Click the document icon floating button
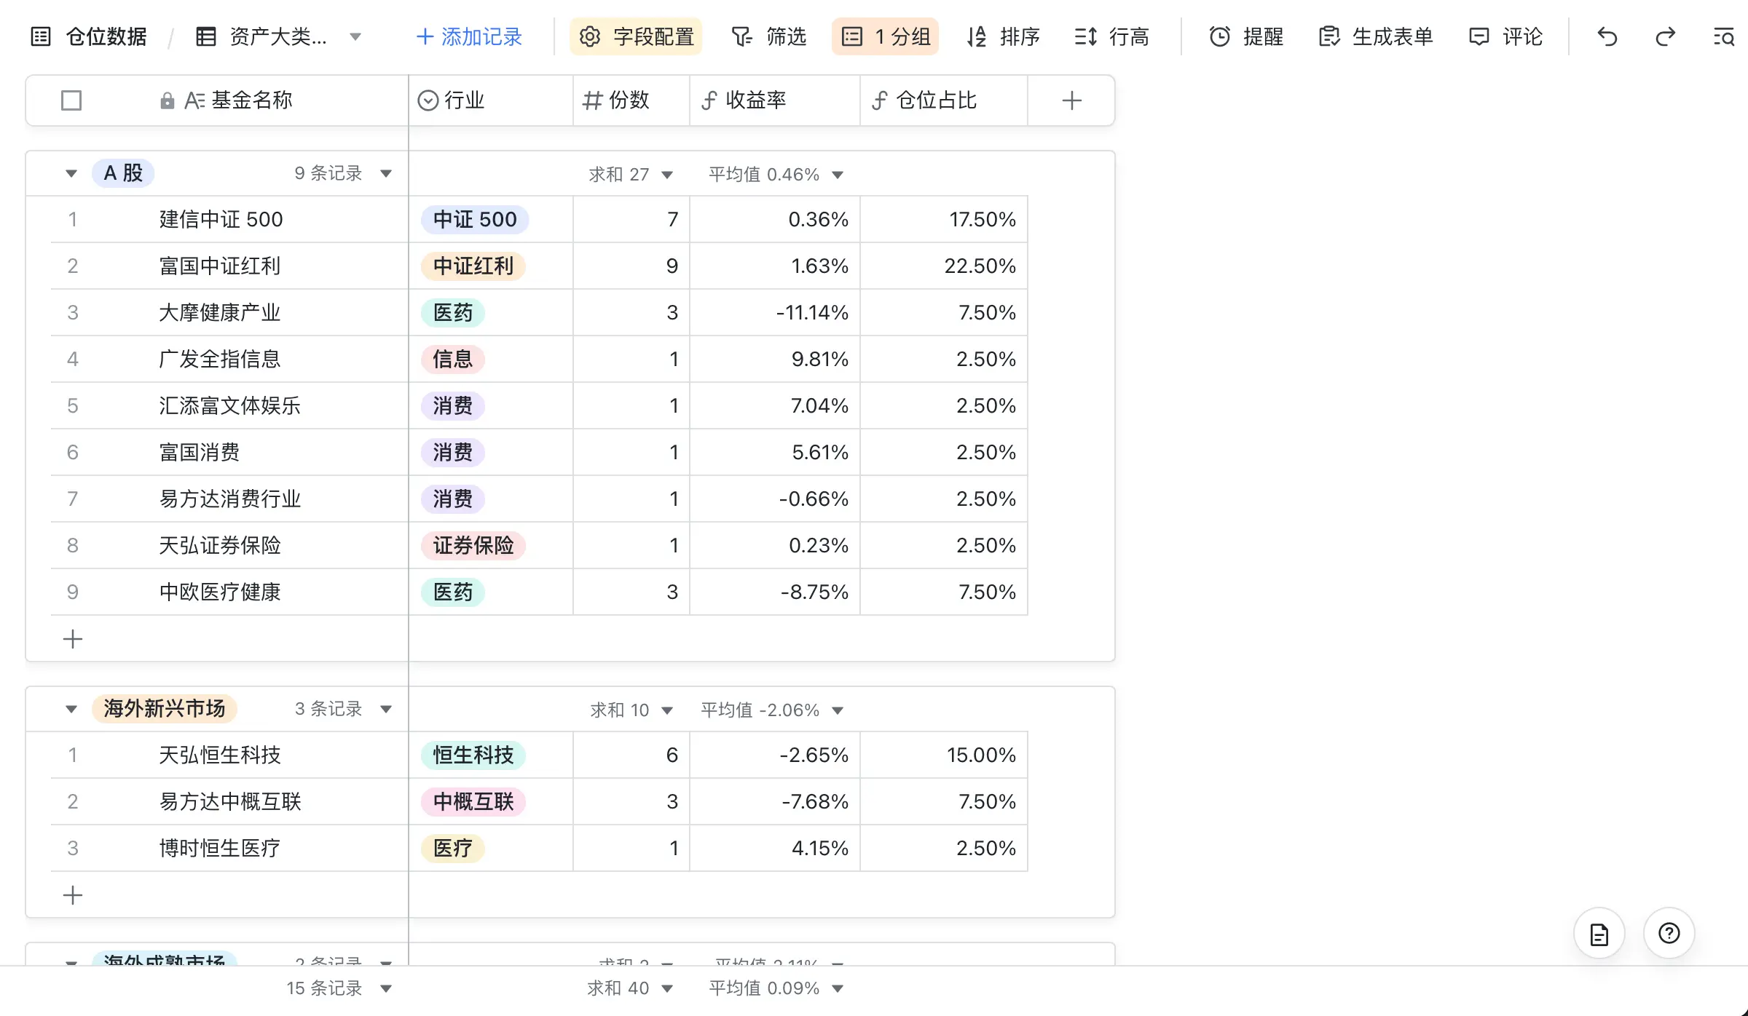Viewport: 1748px width, 1016px height. (x=1599, y=933)
